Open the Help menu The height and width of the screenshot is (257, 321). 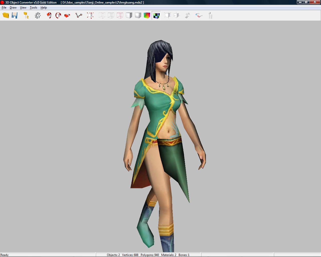[x=44, y=8]
